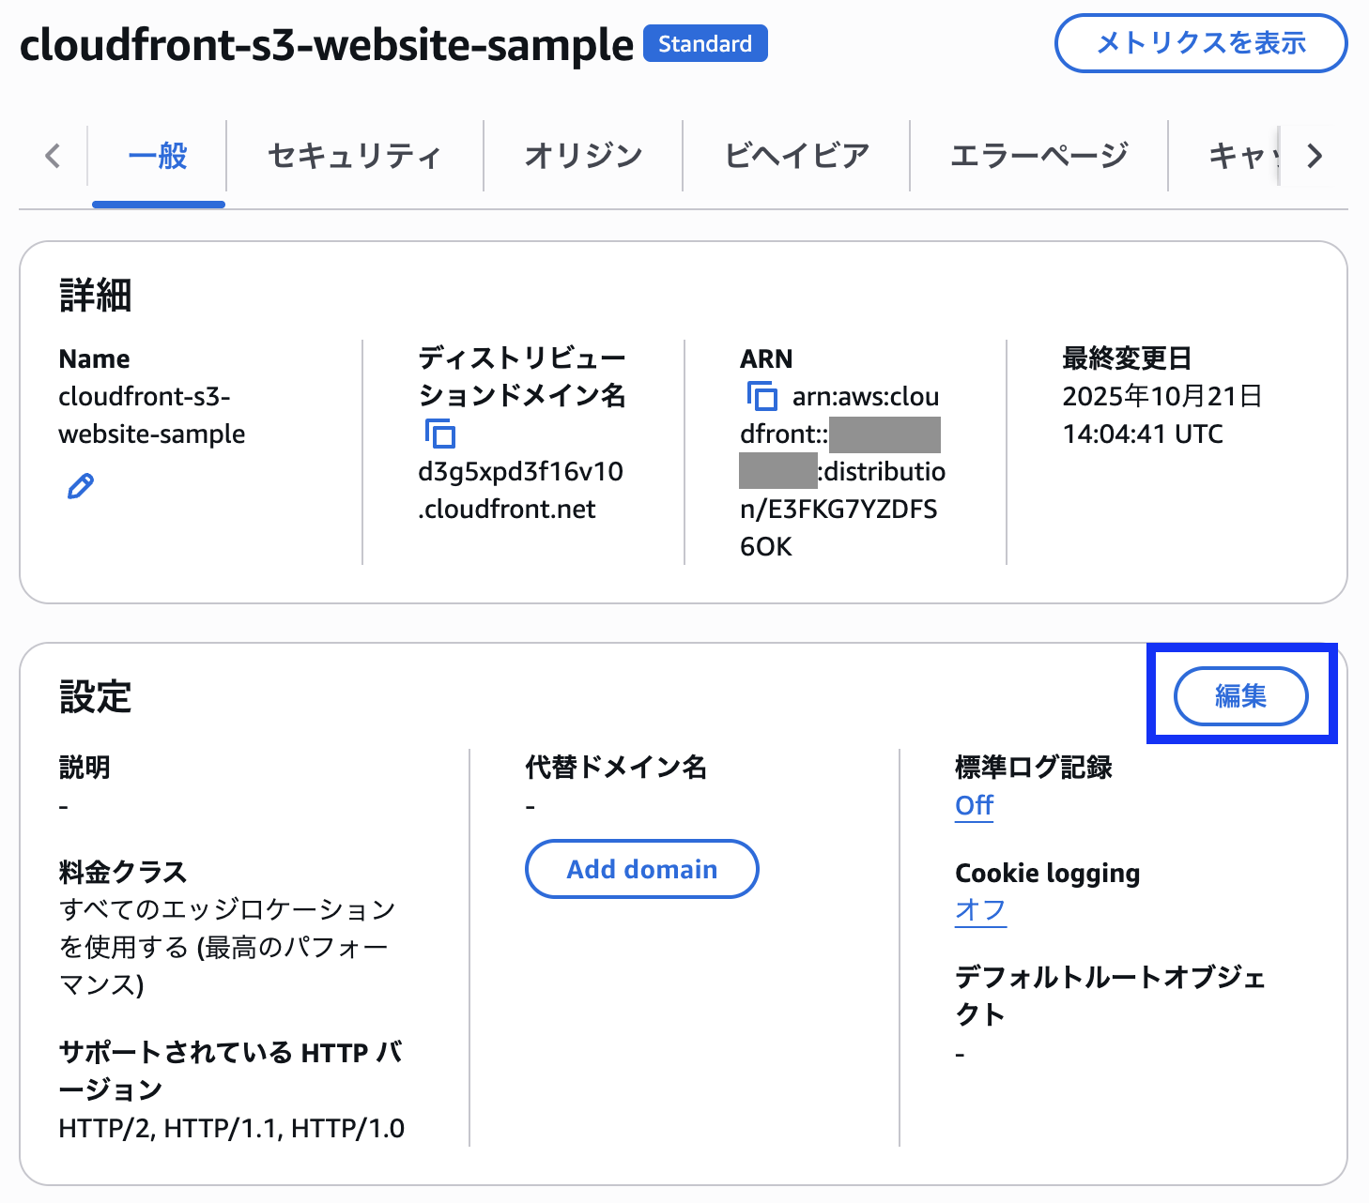This screenshot has width=1369, height=1203.
Task: Edit the distribution Name via the pencil icon
Action: pos(80,485)
